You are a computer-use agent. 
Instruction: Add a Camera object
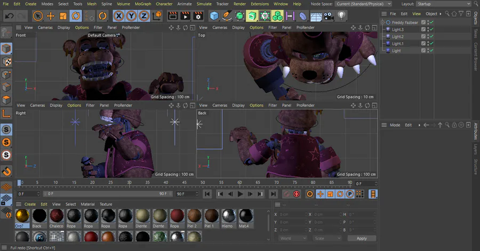(329, 15)
